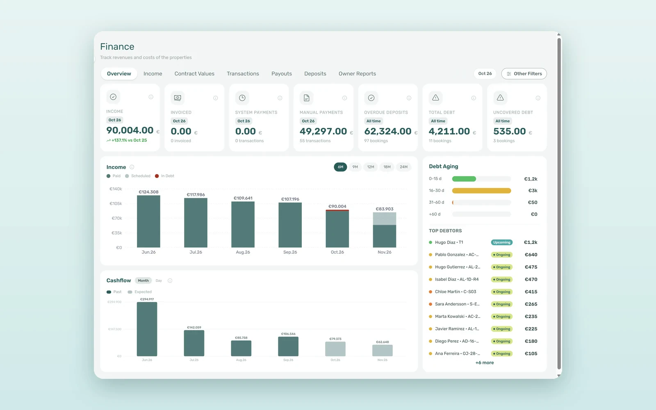The width and height of the screenshot is (656, 410).
Task: Click the Invoiced card cash icon
Action: coord(178,98)
